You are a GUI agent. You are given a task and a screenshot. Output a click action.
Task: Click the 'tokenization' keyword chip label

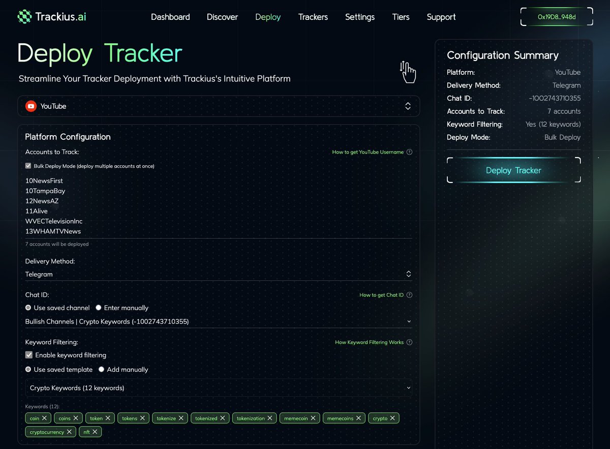click(x=251, y=418)
